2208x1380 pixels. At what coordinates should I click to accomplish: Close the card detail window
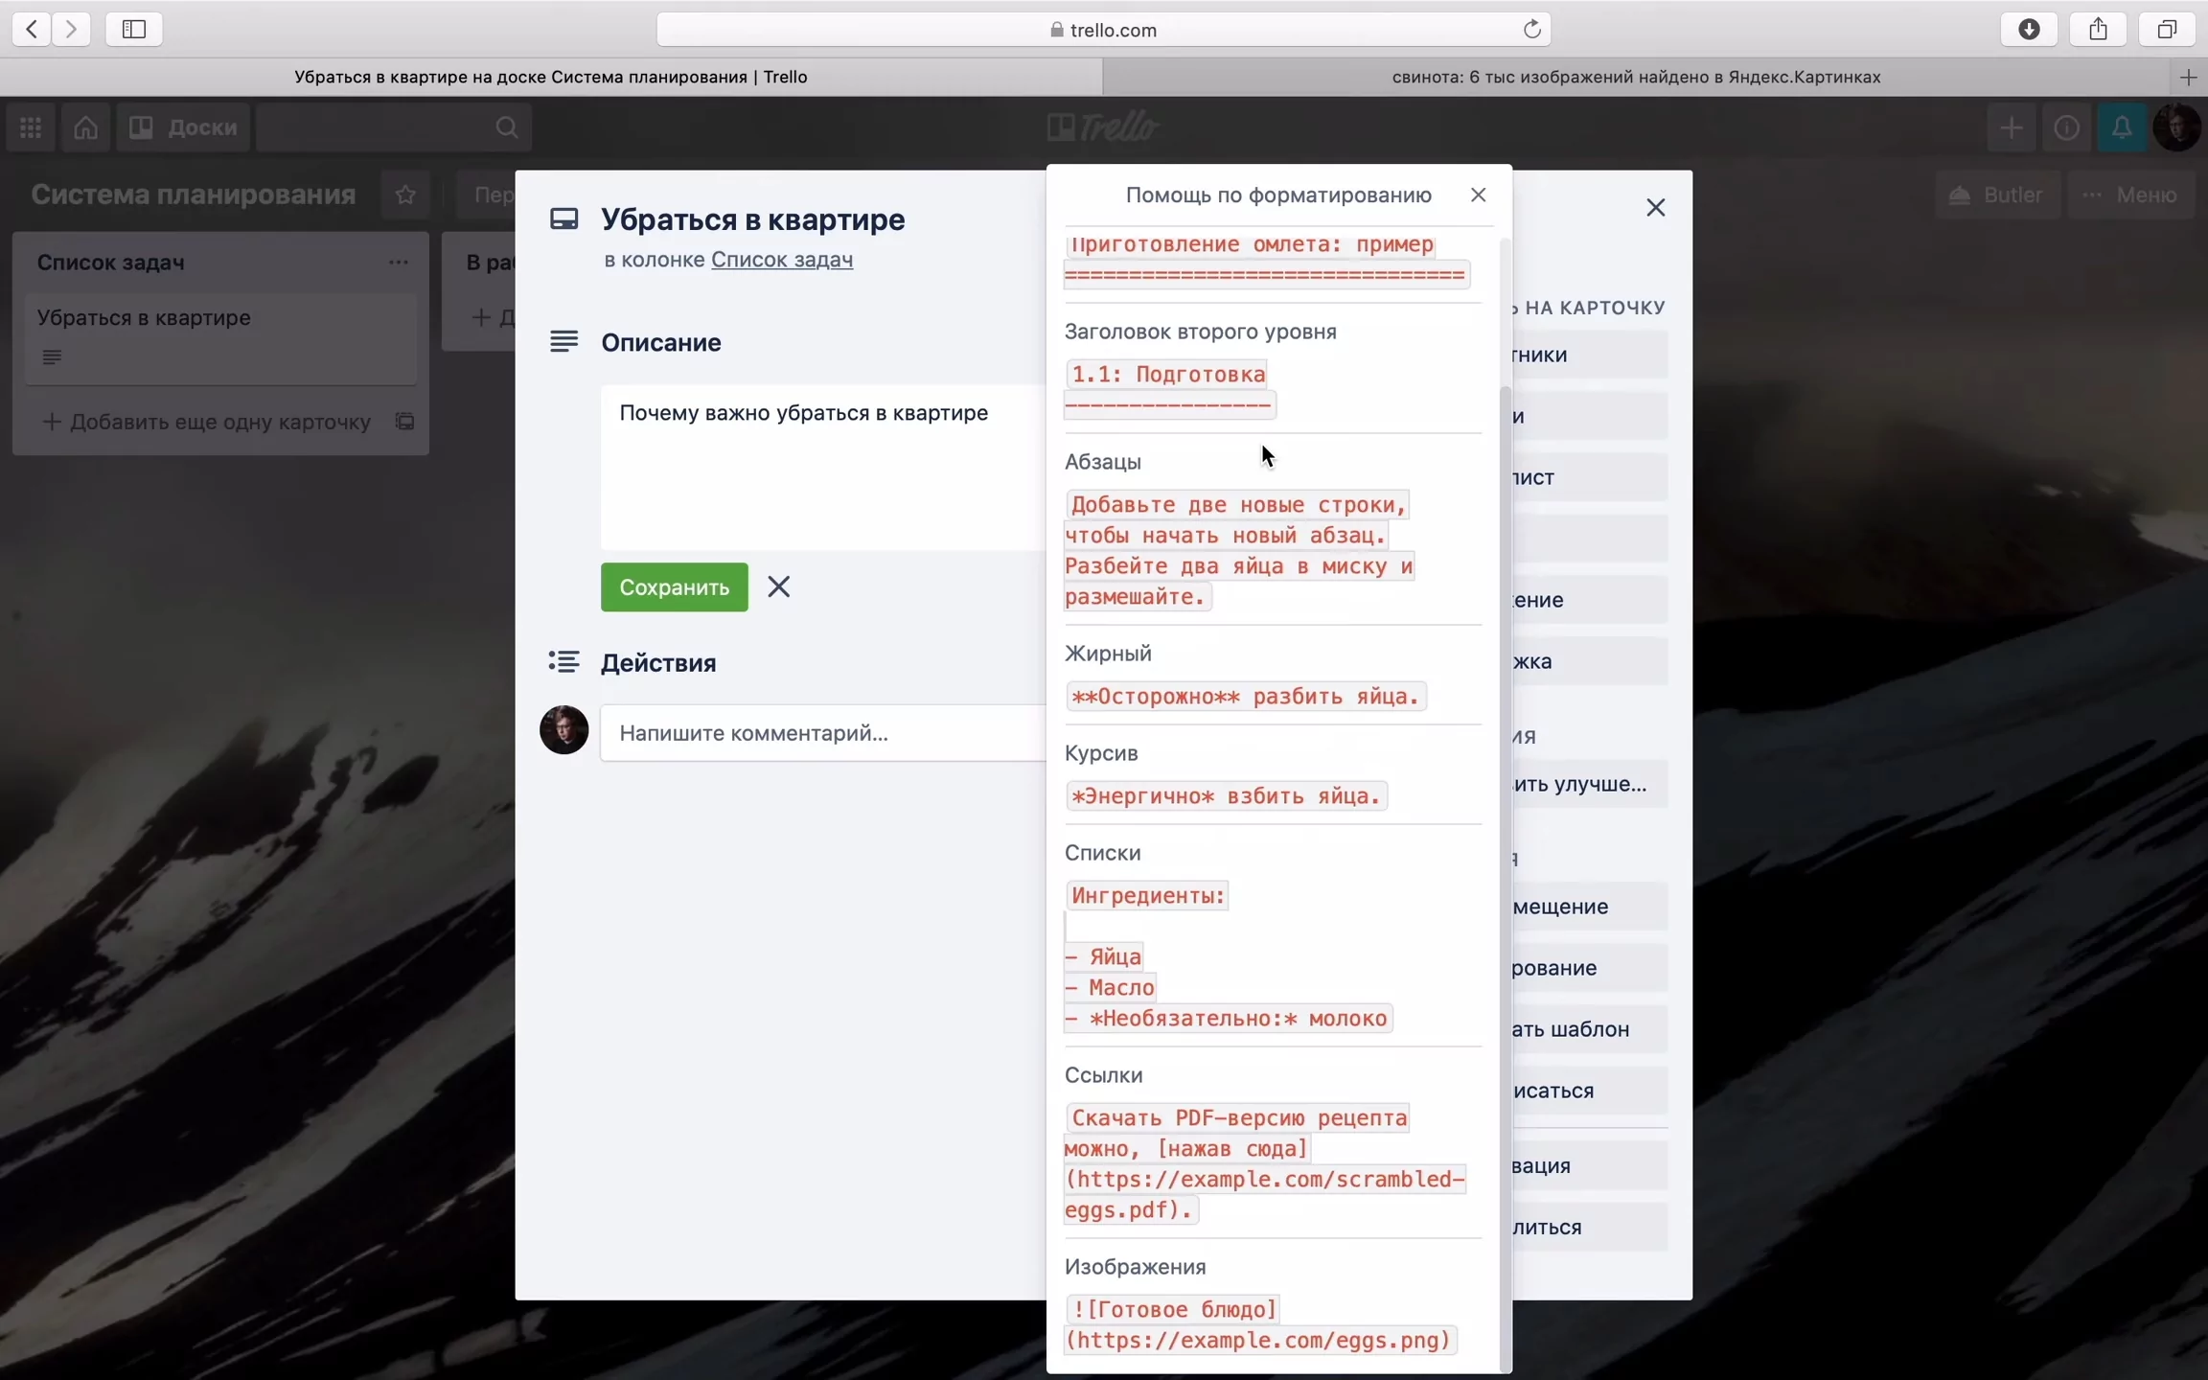1655,207
